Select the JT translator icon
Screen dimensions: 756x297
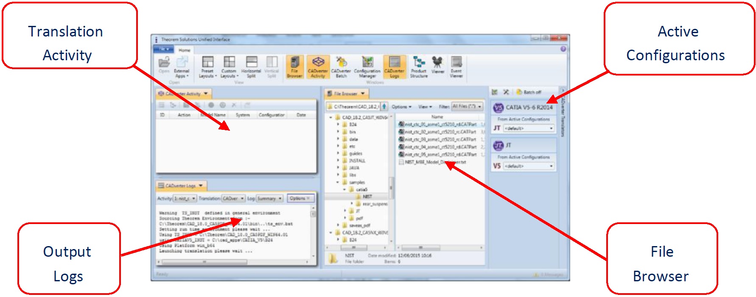(x=498, y=146)
